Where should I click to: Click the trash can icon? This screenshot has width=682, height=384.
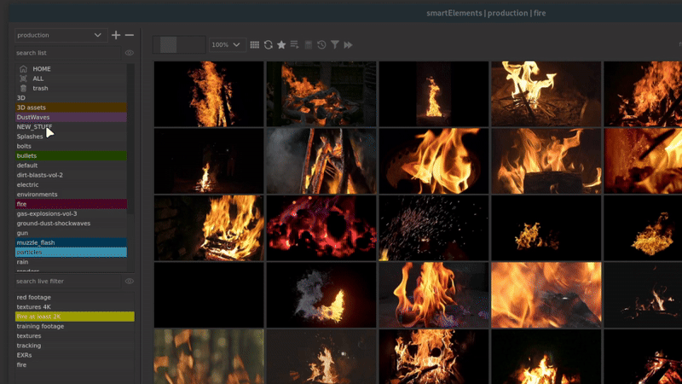click(23, 88)
